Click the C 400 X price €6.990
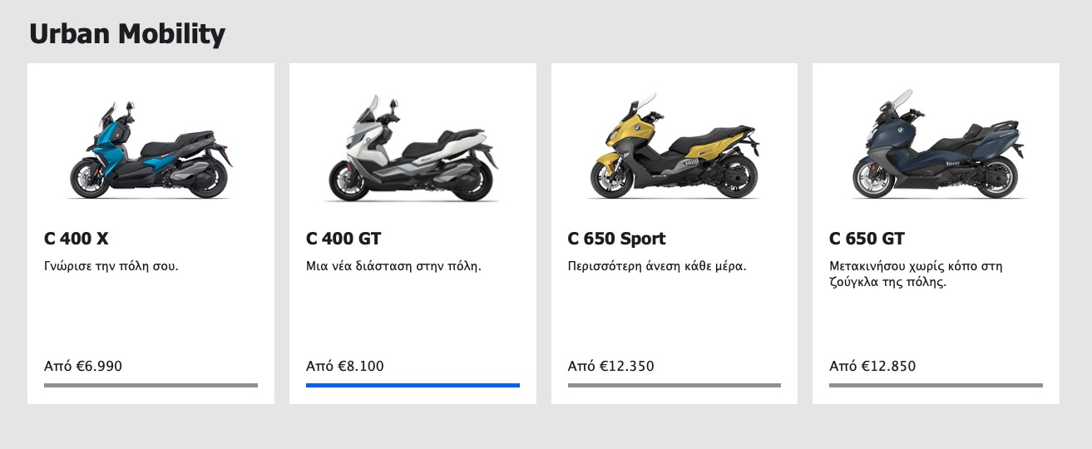The image size is (1092, 449). (83, 366)
